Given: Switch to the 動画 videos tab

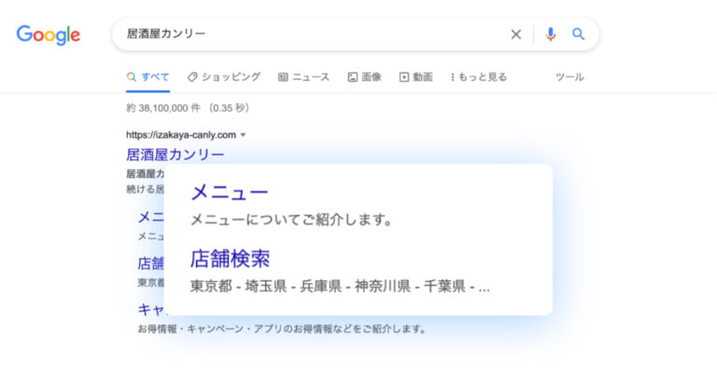Looking at the screenshot, I should [415, 77].
